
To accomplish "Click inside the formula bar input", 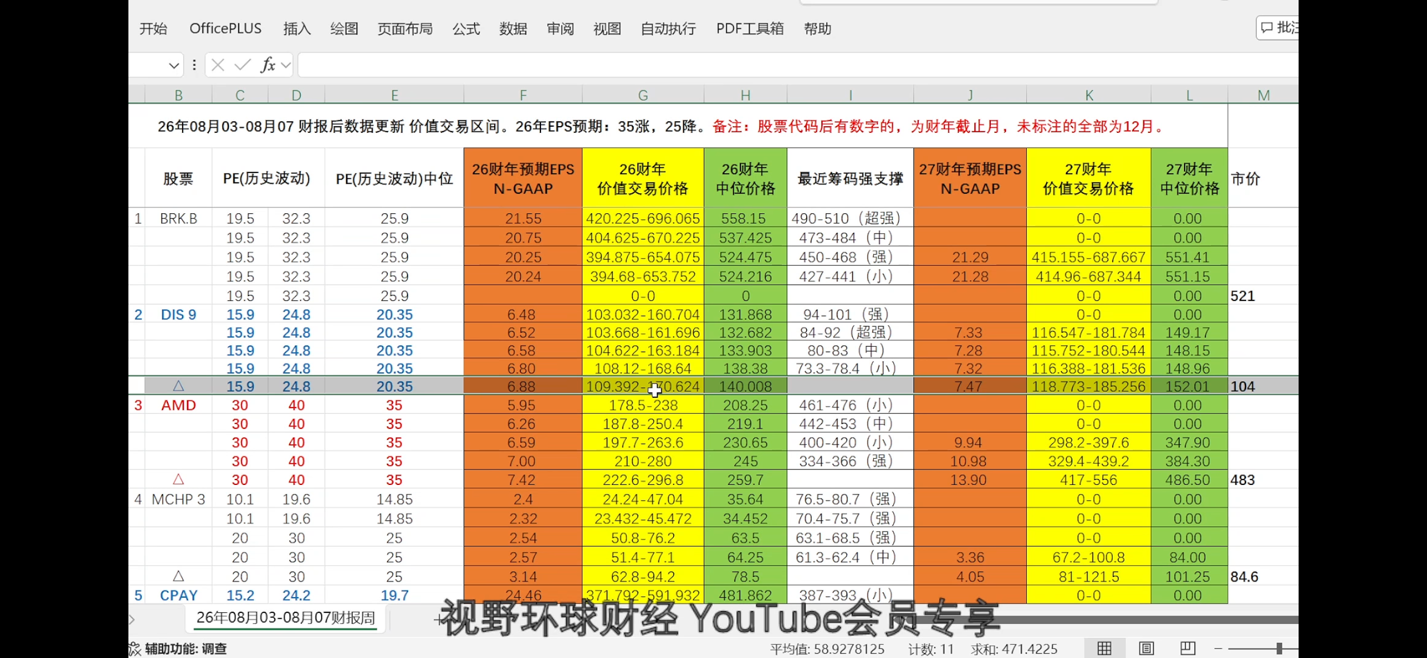I will click(798, 65).
